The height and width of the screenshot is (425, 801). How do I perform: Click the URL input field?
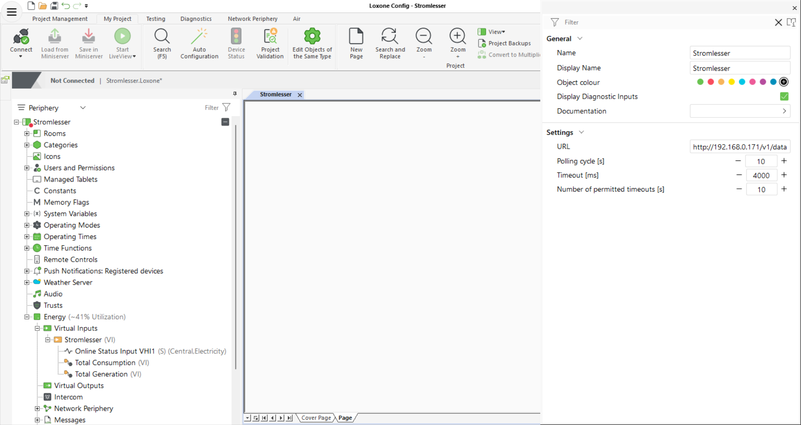(x=740, y=146)
